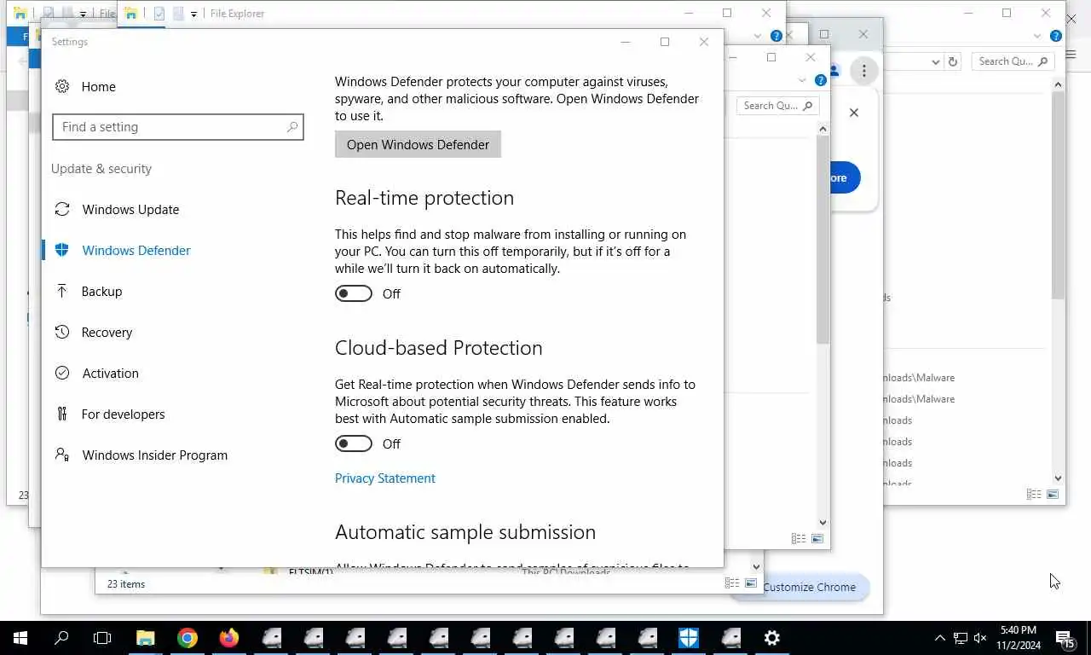Focus the Find a setting search field

[177, 127]
